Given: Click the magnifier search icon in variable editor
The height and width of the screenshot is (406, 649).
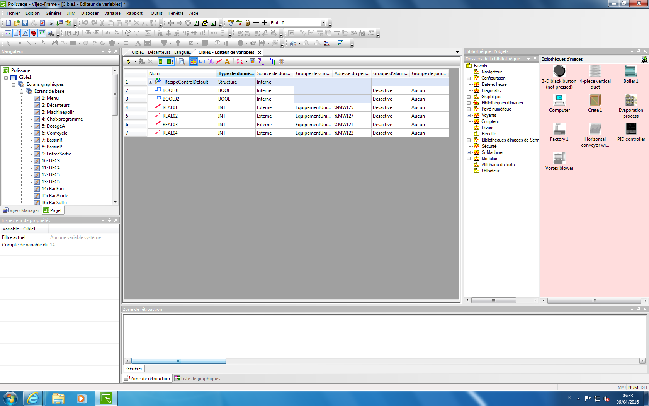Looking at the screenshot, I should pyautogui.click(x=182, y=61).
